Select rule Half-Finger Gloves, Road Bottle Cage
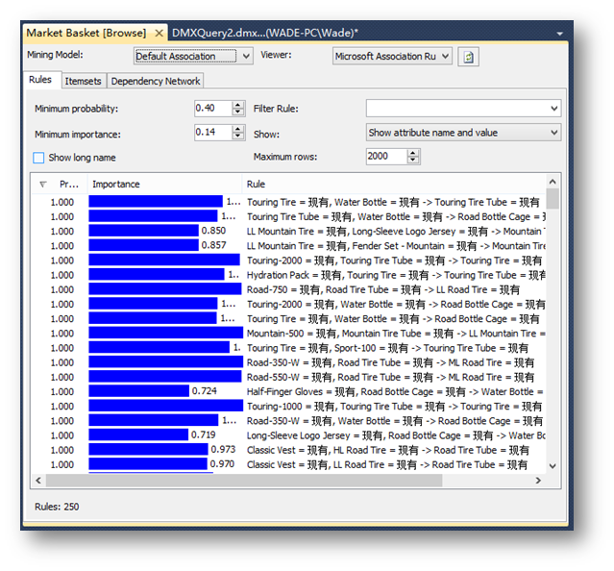 (290, 391)
